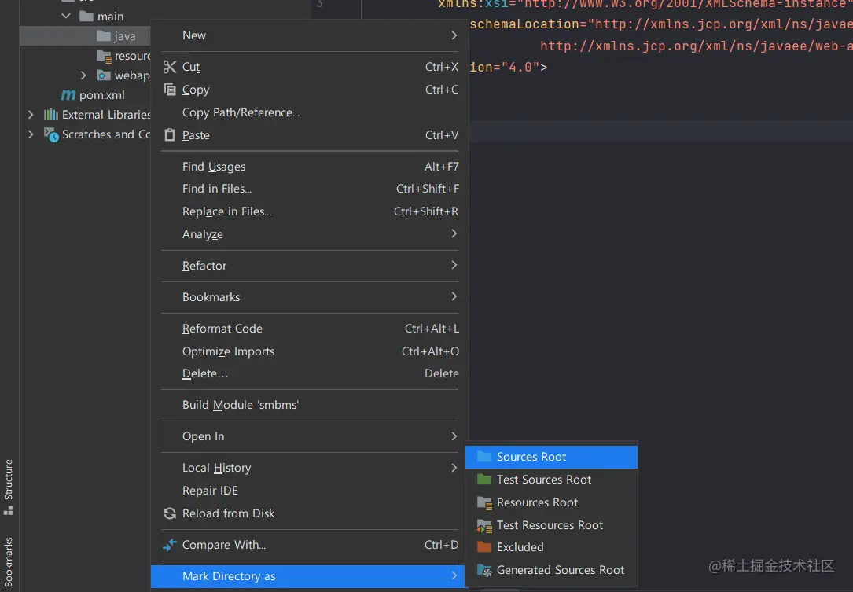Choose Find in Files... option
Viewport: 853px width, 592px height.
310,189
